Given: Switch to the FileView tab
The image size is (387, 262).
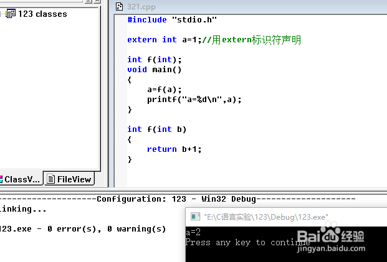Looking at the screenshot, I should pos(69,179).
